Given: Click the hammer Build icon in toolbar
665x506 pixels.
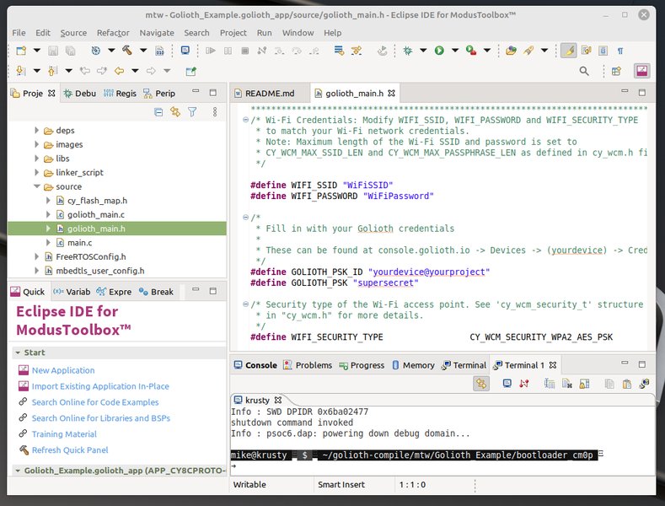Looking at the screenshot, I should [x=126, y=51].
